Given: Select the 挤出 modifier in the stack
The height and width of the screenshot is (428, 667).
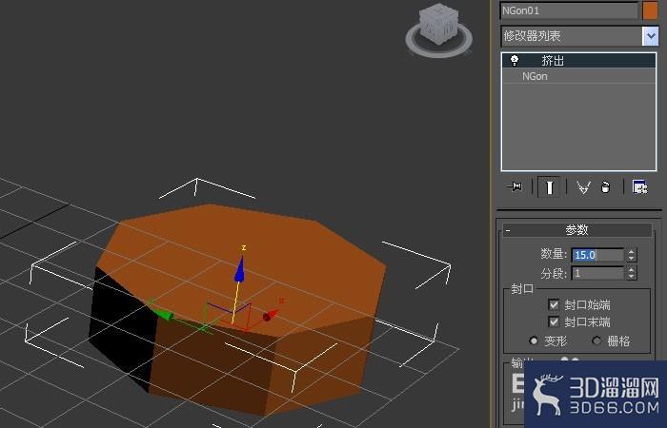Looking at the screenshot, I should pos(579,60).
